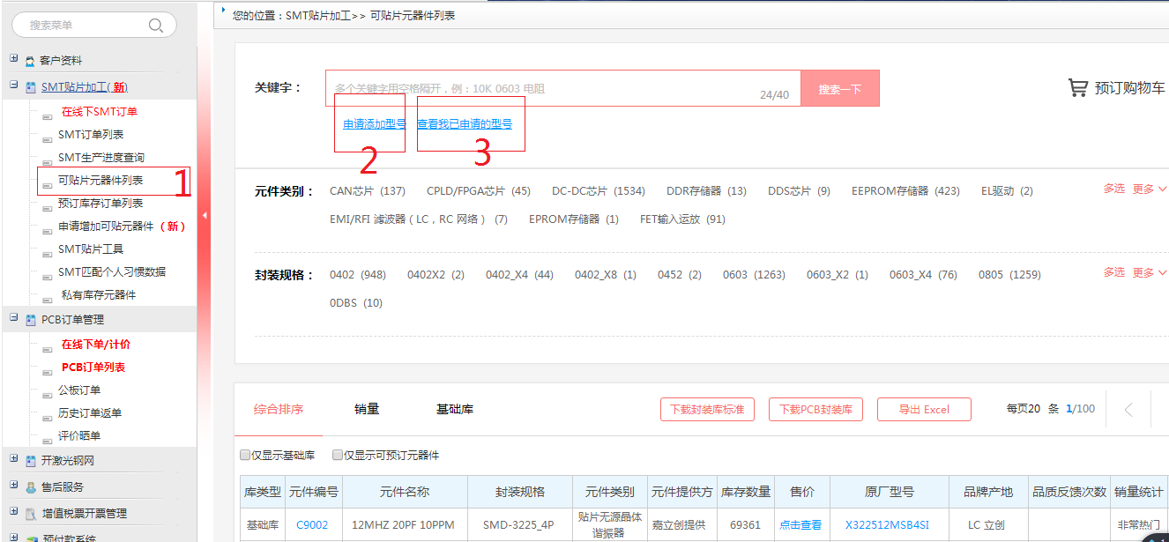Collapse the SMT贴片加工 tree node
The image size is (1169, 542).
13,85
